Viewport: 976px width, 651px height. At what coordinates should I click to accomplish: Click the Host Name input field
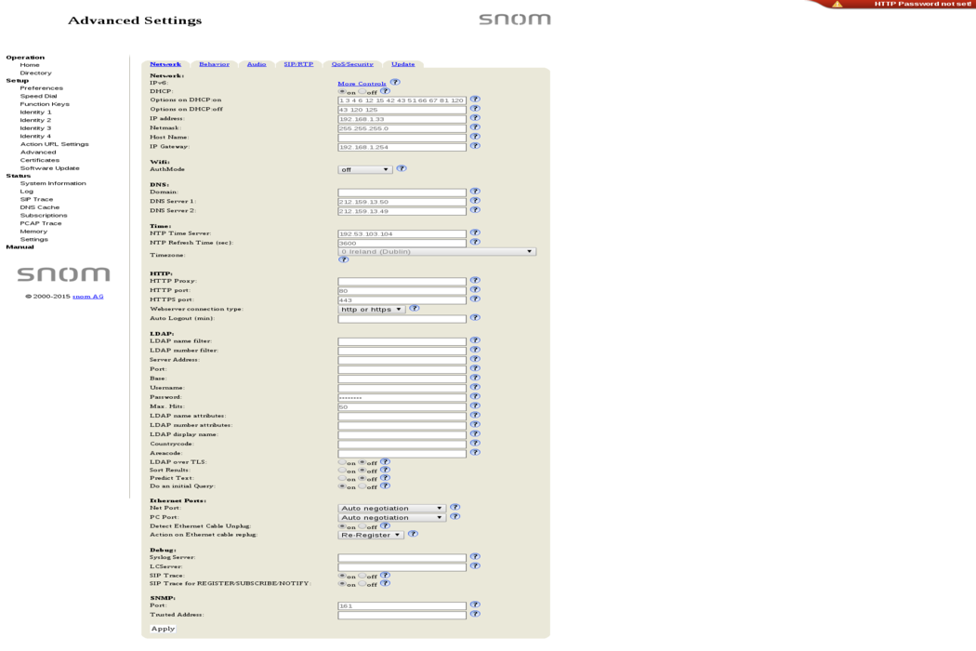[402, 138]
